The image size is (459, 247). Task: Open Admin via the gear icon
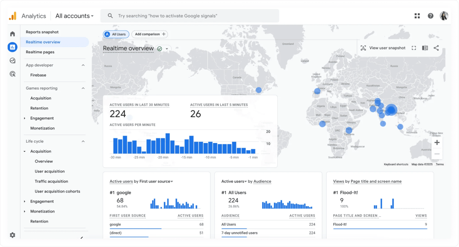pyautogui.click(x=12, y=235)
